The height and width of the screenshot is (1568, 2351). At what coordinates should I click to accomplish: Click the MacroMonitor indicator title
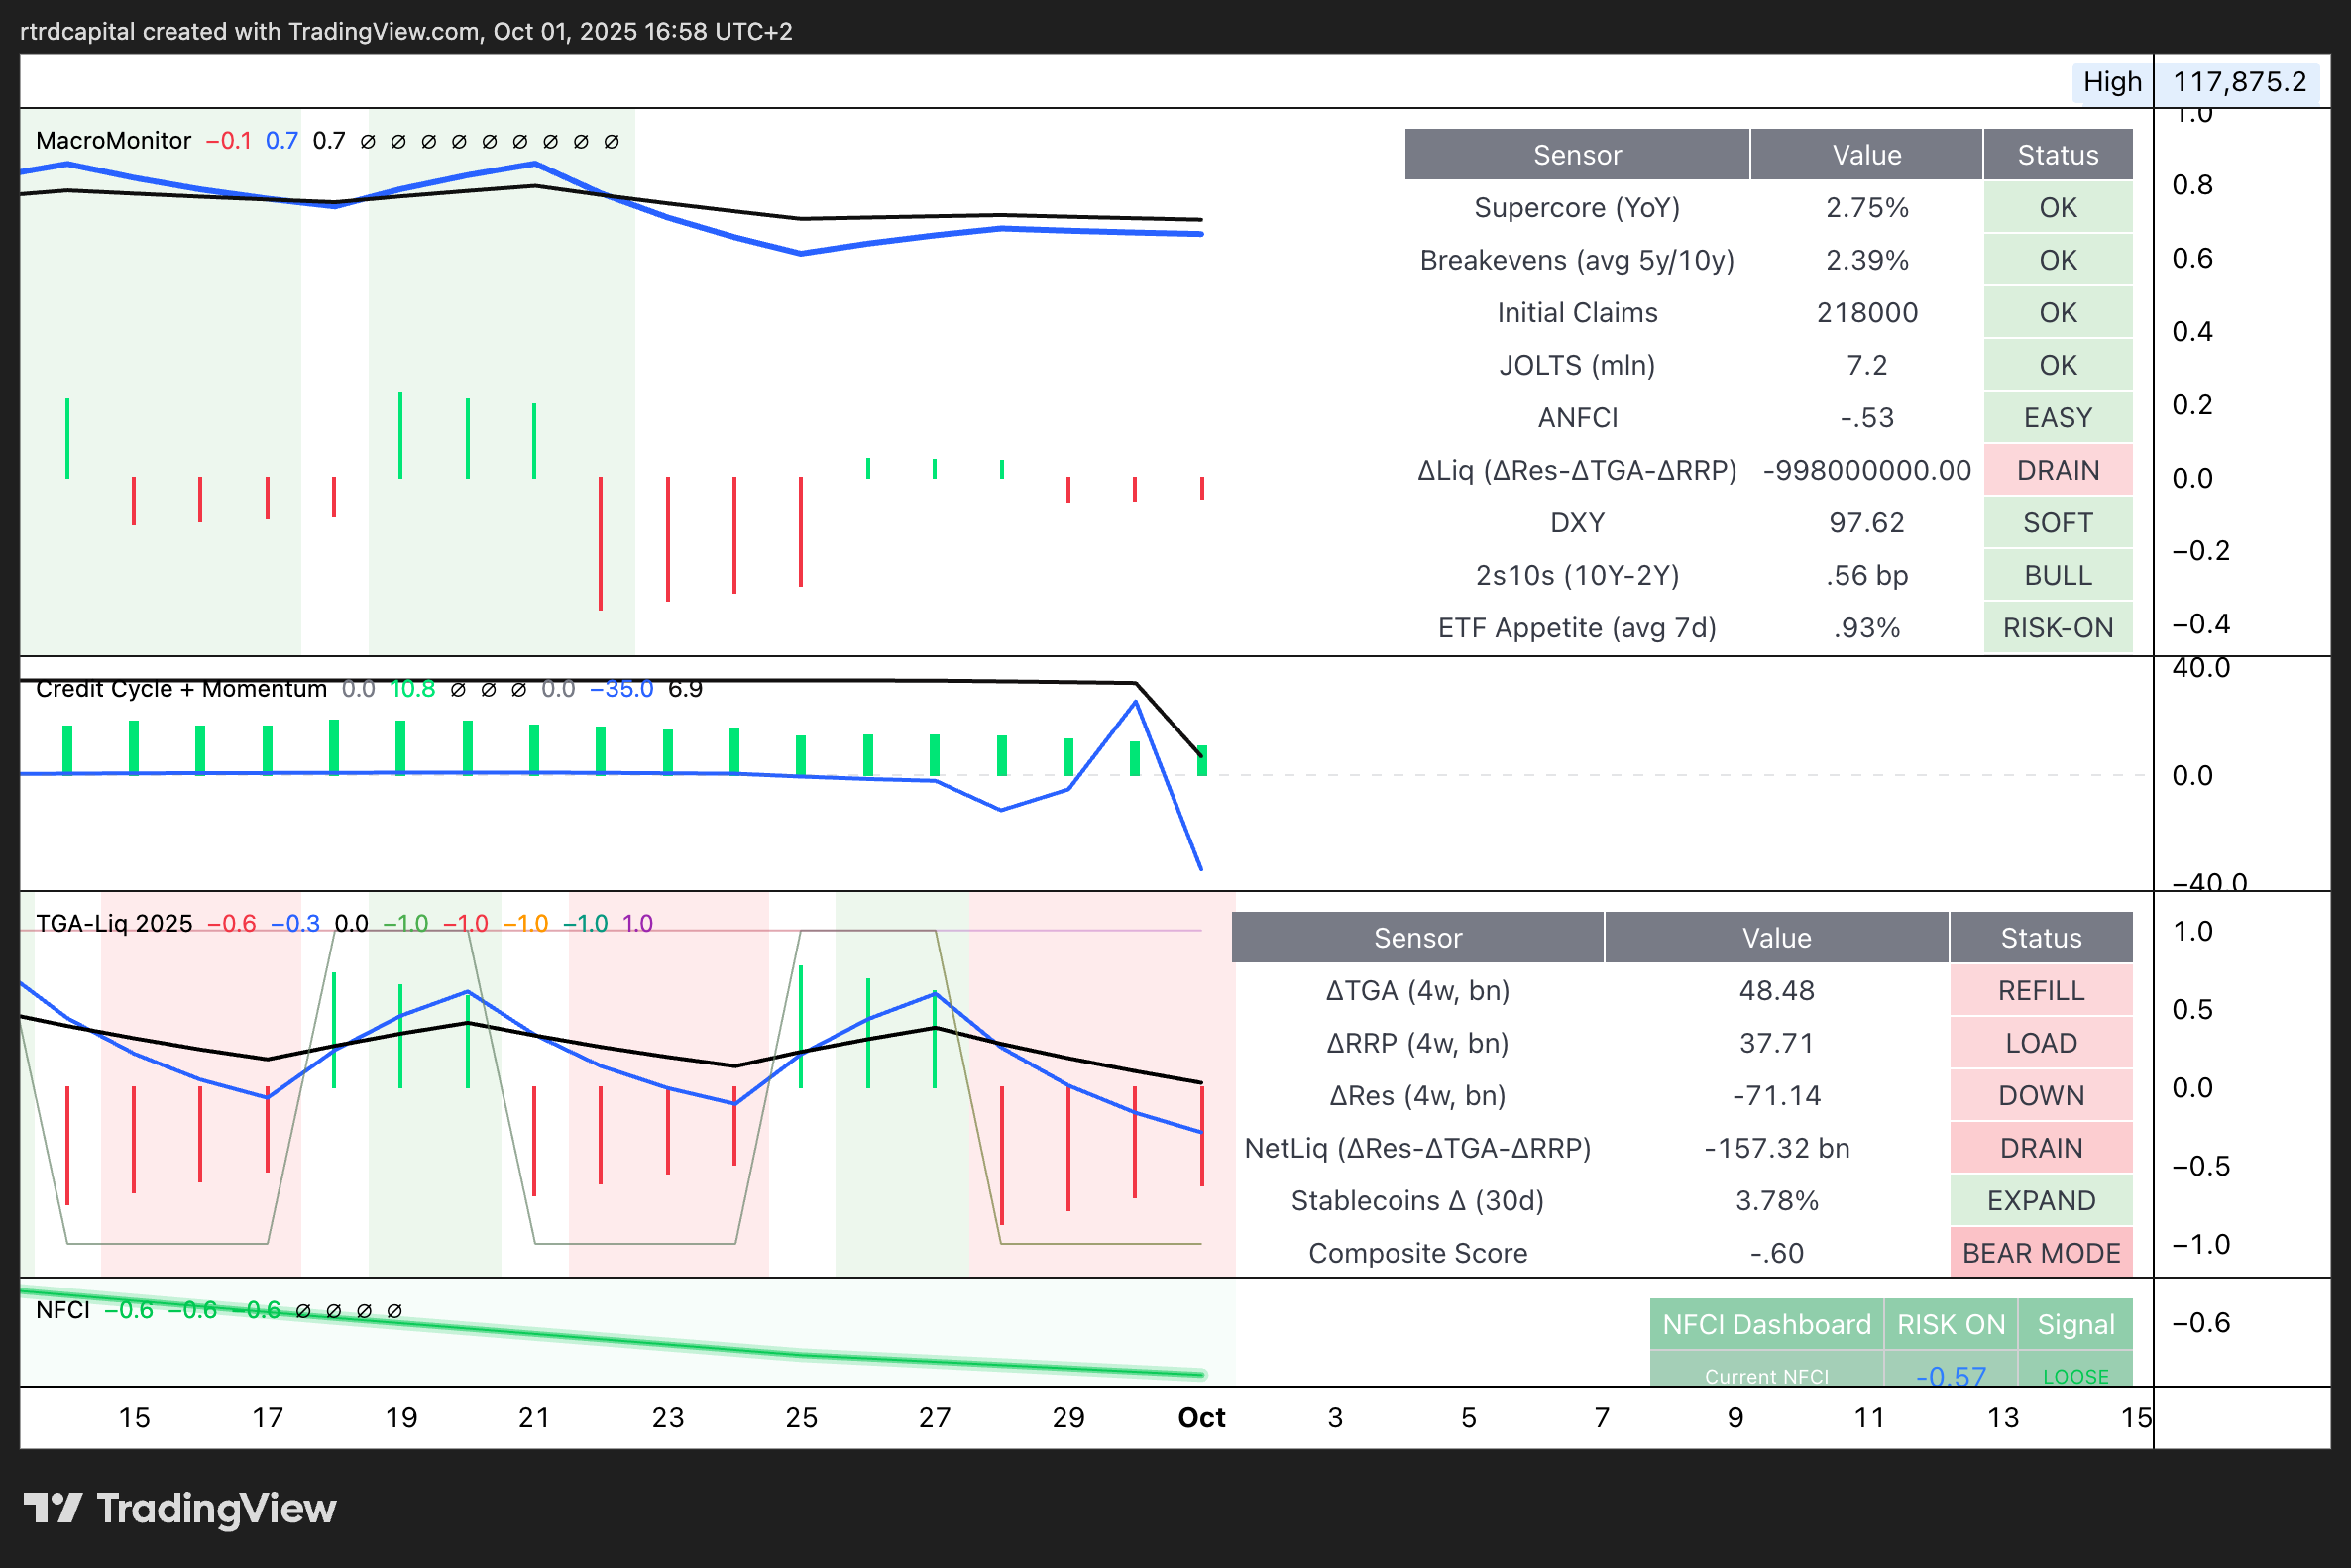coord(113,141)
